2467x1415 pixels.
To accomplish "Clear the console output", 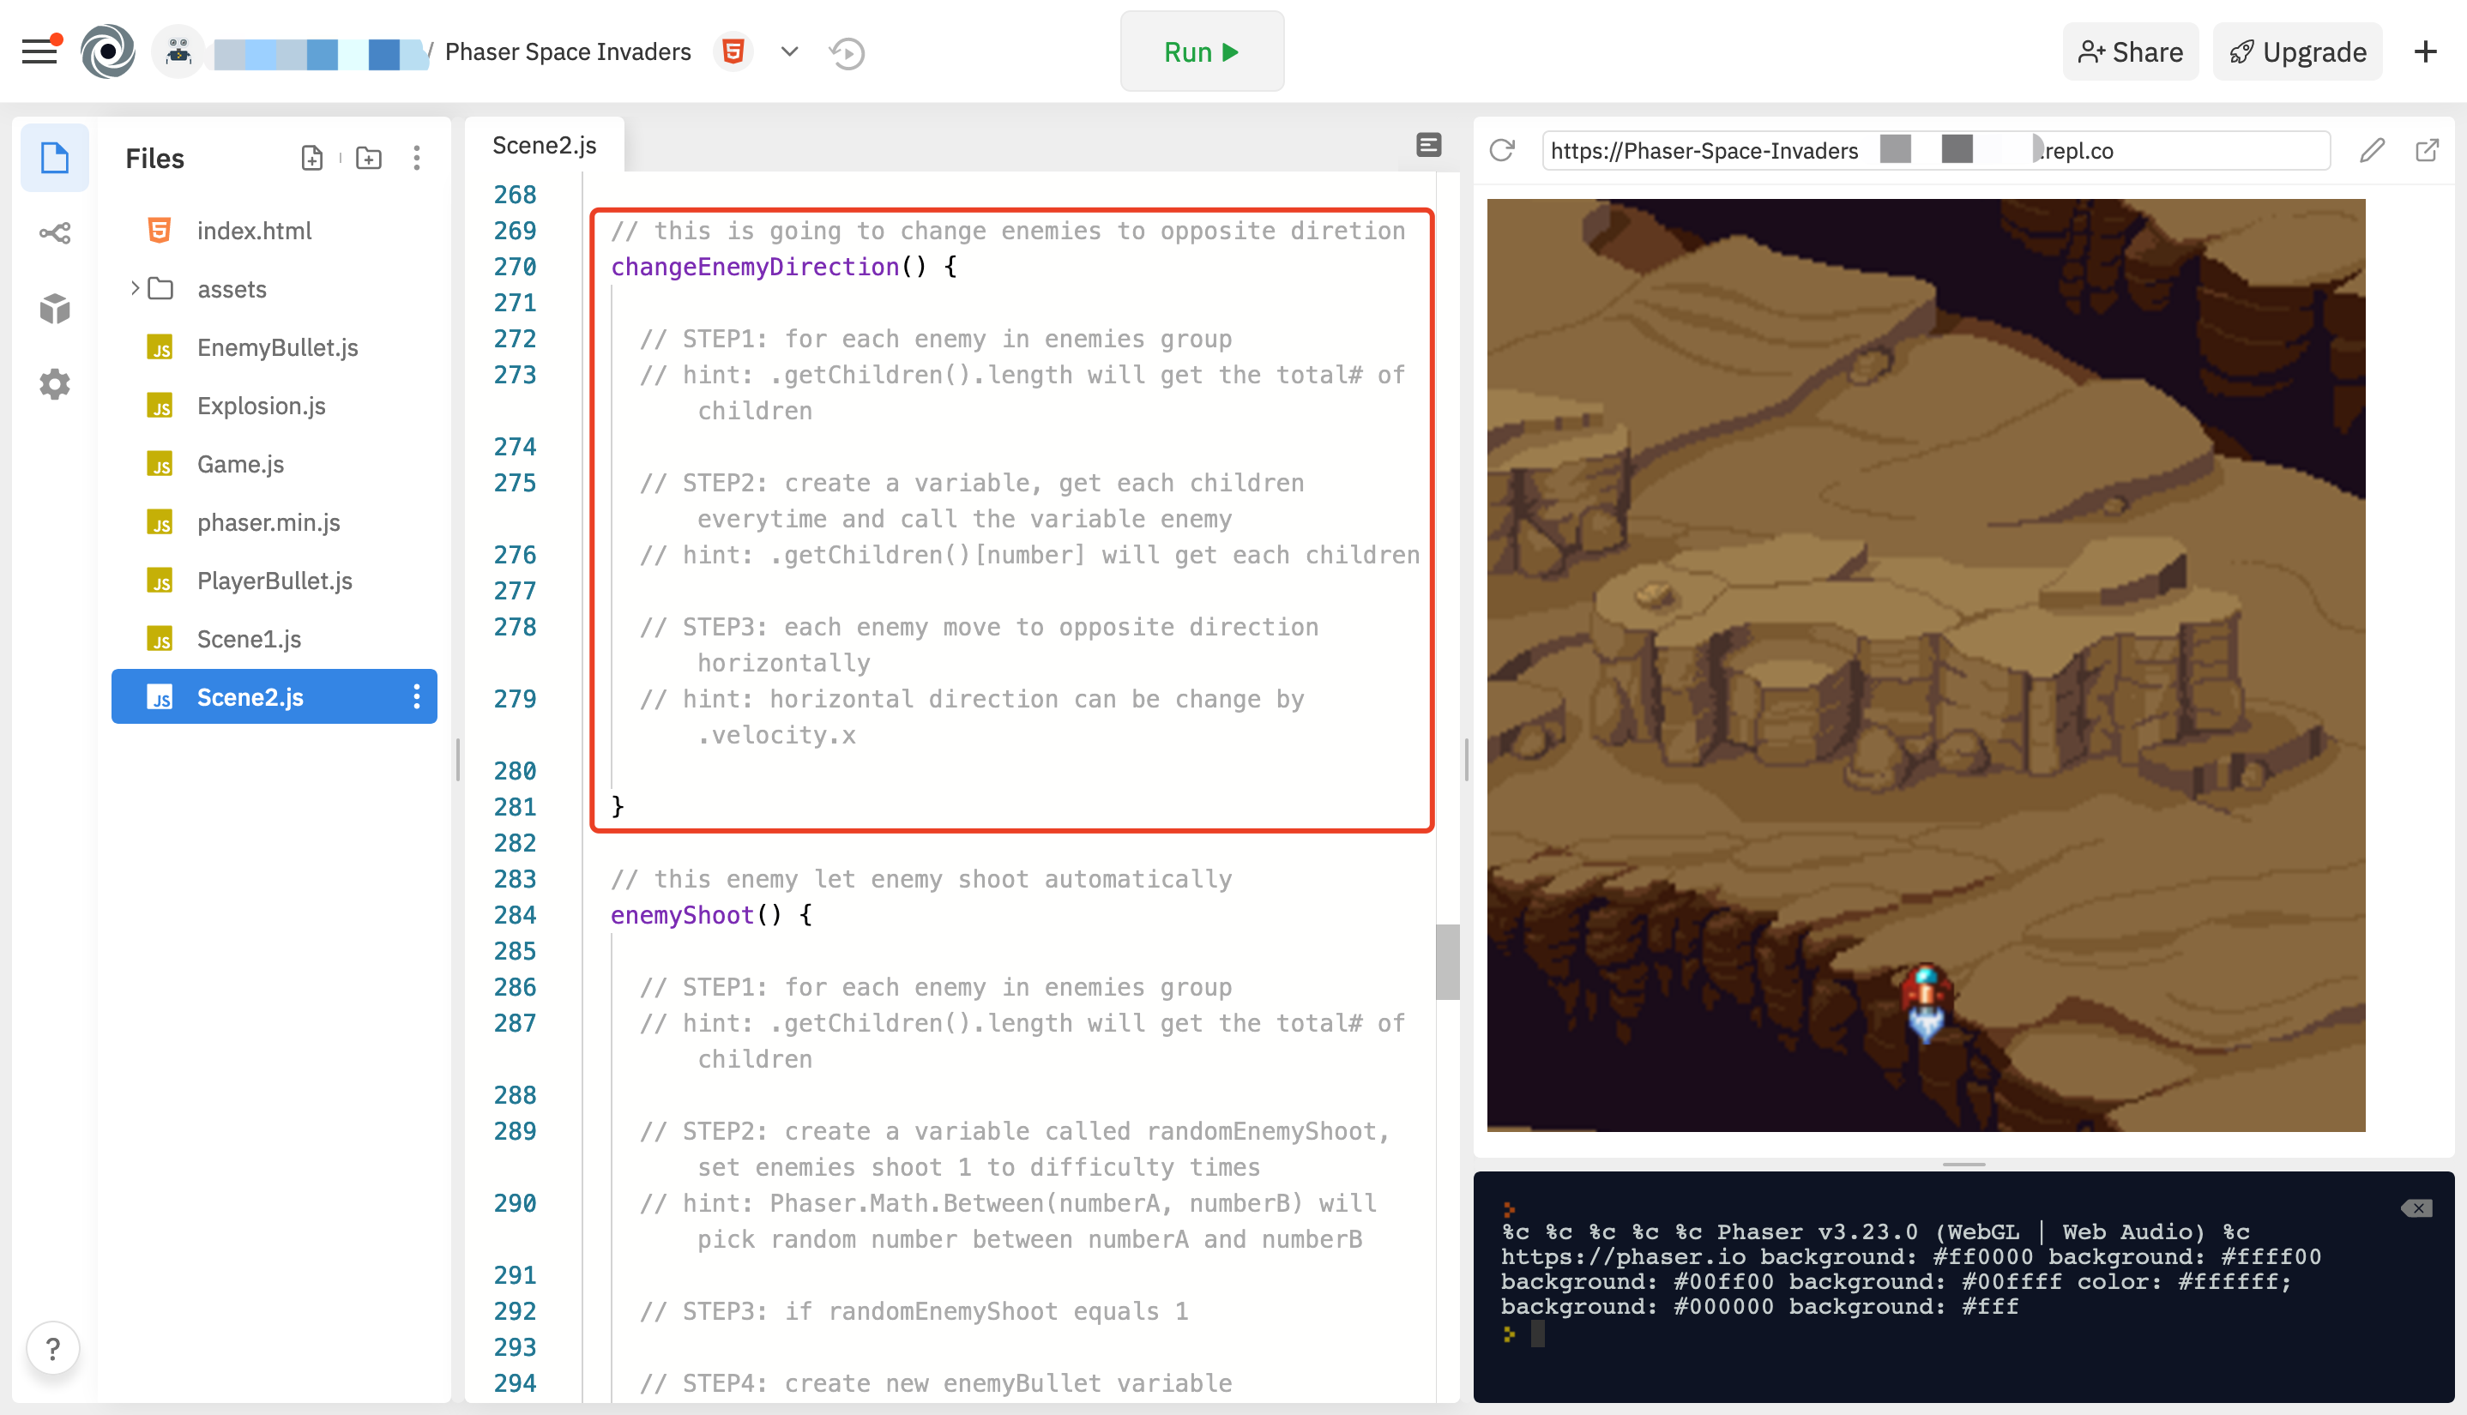I will [2416, 1208].
